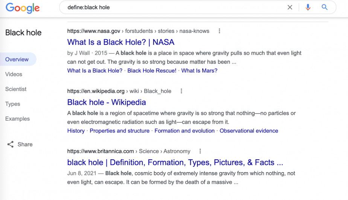Switch to Videos in sidebar

click(x=14, y=74)
